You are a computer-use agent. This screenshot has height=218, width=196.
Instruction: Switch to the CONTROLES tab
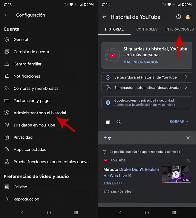click(147, 29)
